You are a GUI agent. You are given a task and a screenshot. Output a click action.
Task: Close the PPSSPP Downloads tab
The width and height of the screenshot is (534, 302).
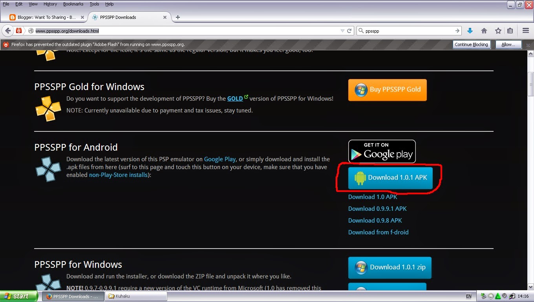pyautogui.click(x=165, y=17)
